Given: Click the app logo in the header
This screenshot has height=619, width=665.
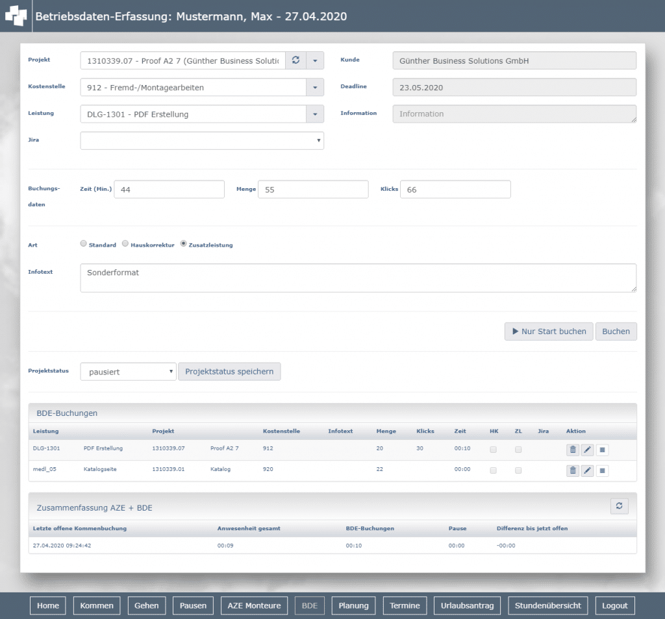Looking at the screenshot, I should click(x=16, y=16).
